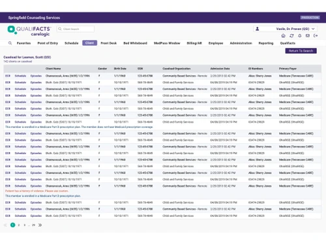Go to page 29 of caseload

click(33, 225)
